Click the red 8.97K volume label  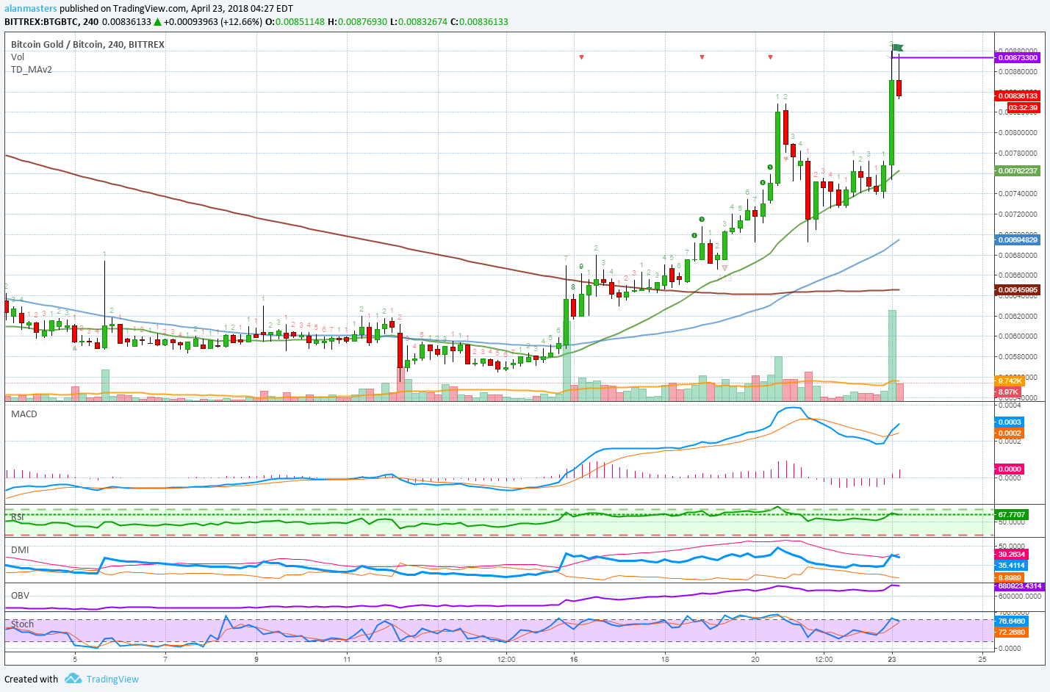click(x=1008, y=392)
